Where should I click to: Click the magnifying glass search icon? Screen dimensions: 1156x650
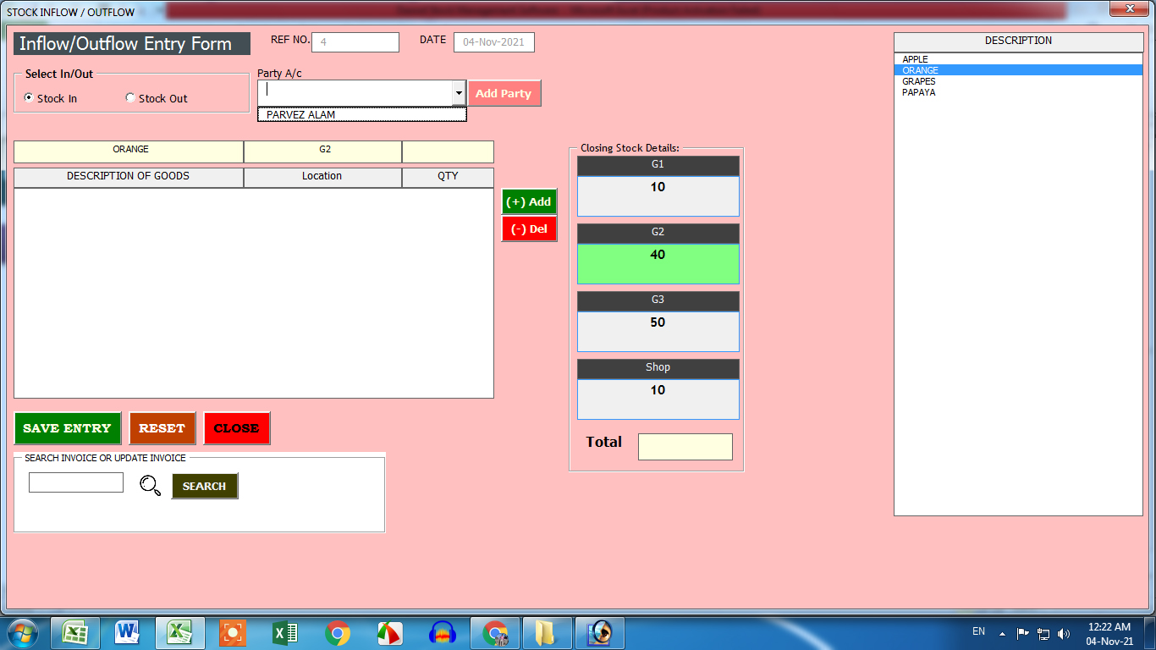click(x=150, y=485)
